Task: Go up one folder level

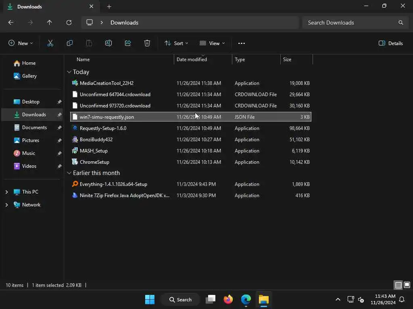Action: (49, 23)
